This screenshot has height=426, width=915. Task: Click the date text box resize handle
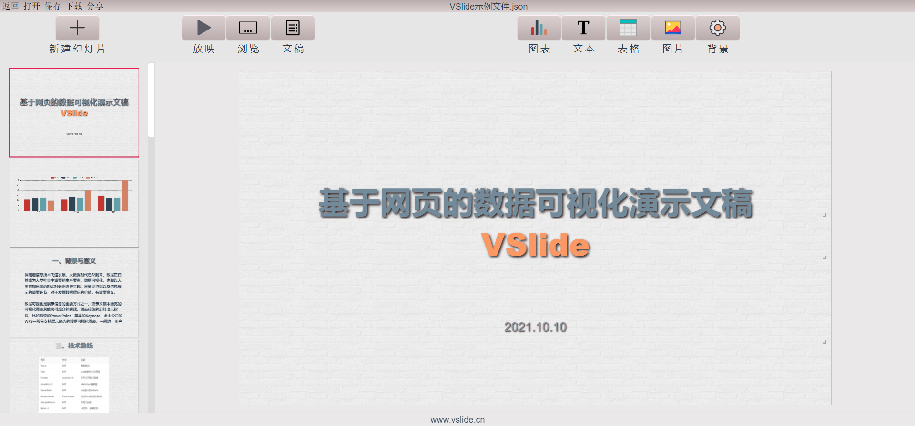824,342
